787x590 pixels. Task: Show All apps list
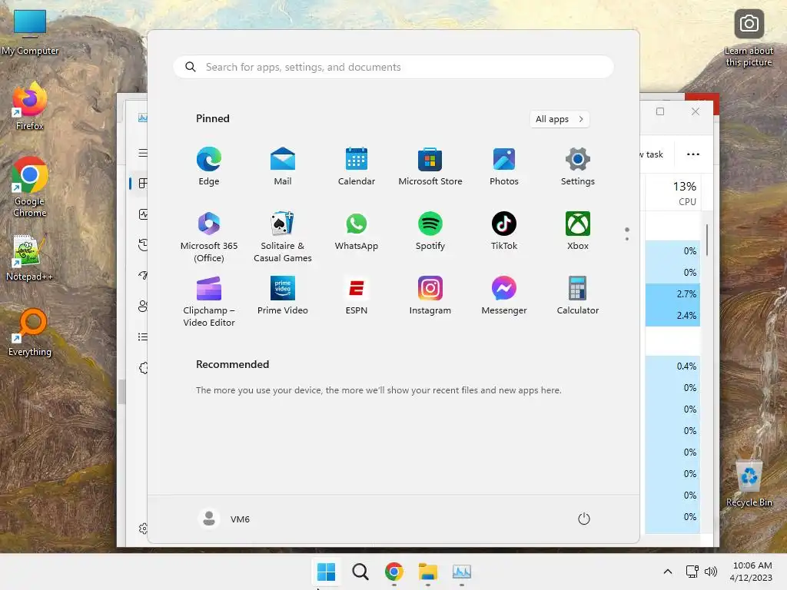pyautogui.click(x=560, y=119)
